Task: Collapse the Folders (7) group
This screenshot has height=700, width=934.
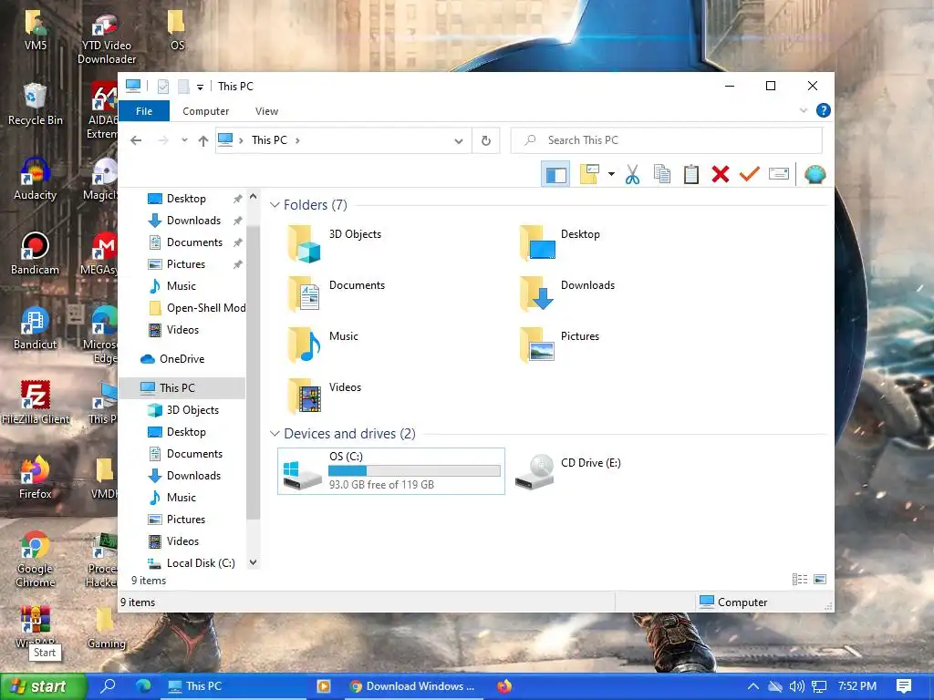Action: click(x=275, y=205)
